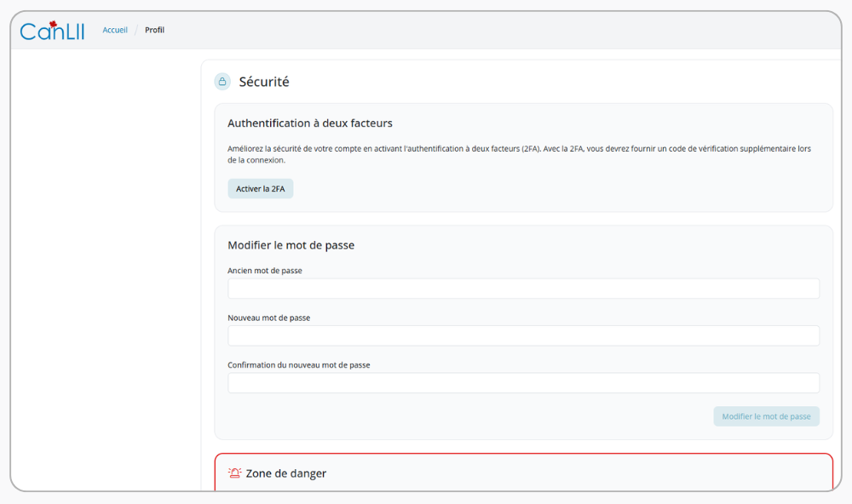Go to the Accueil breadcrumb link

115,30
